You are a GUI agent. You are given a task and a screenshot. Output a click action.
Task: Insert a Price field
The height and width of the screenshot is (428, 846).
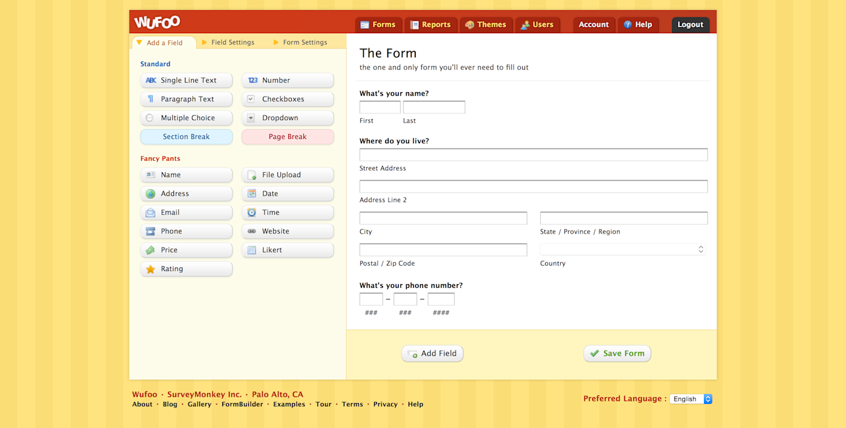186,249
